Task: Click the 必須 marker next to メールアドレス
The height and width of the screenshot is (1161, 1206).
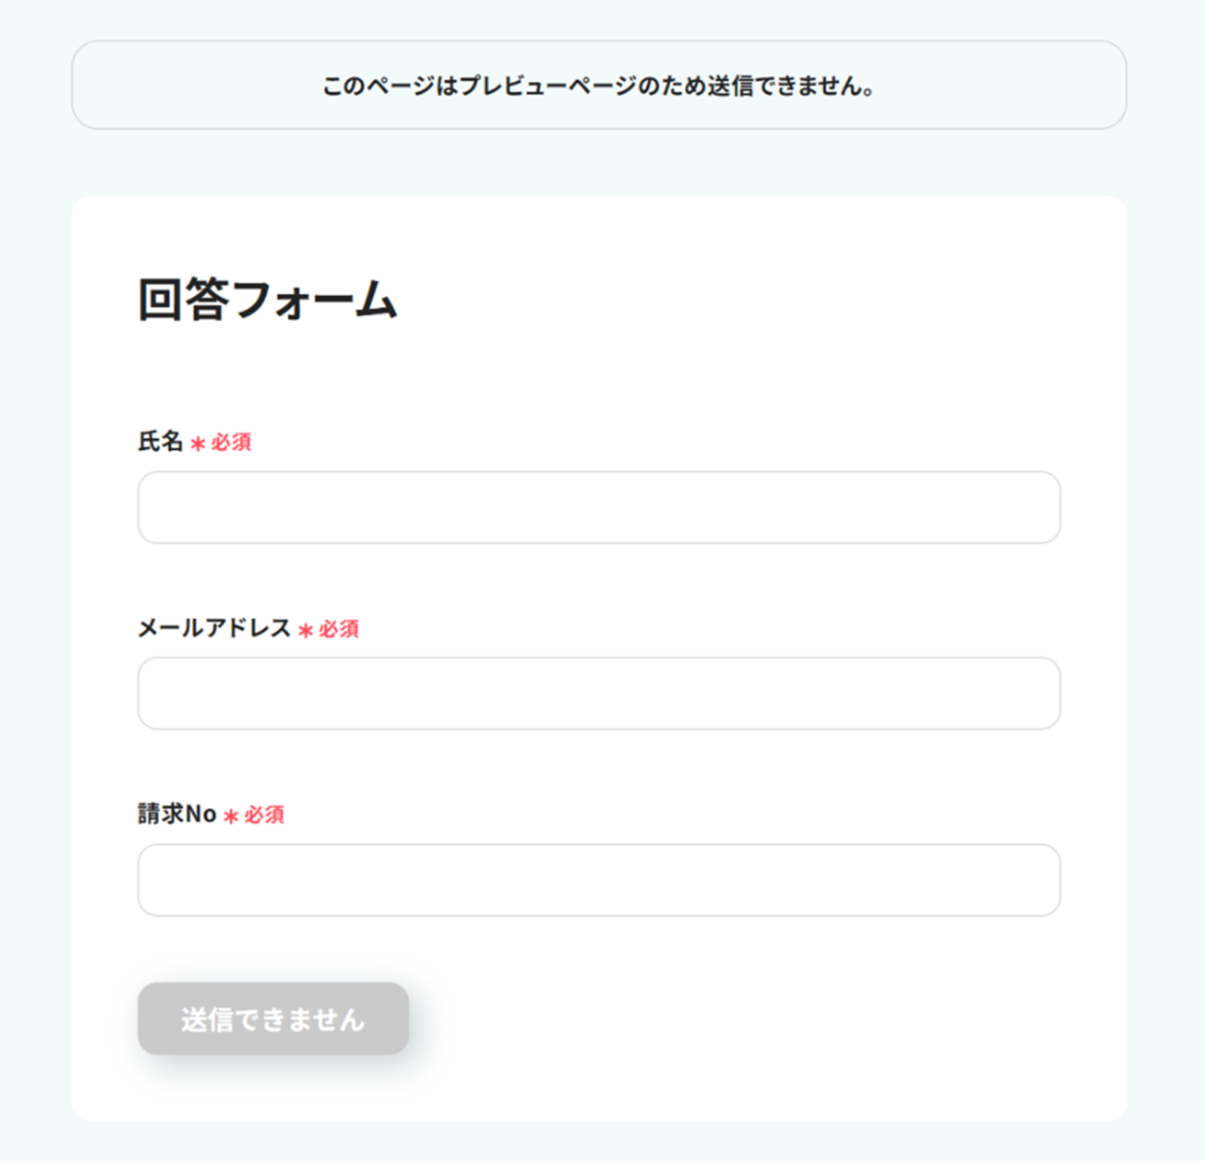Action: click(339, 630)
